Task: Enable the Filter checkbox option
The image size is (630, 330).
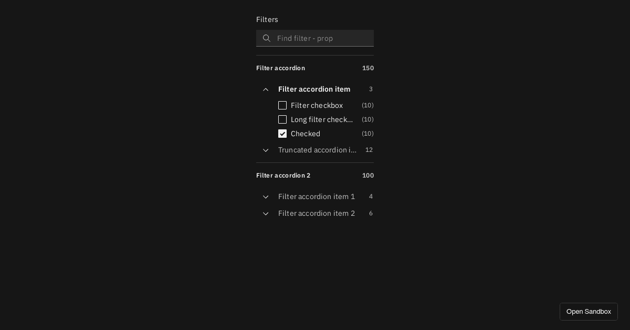Action: pyautogui.click(x=282, y=105)
